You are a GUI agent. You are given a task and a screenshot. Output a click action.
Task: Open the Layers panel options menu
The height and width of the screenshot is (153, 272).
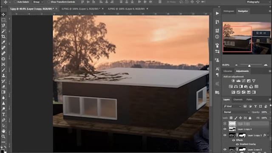tap(270, 99)
